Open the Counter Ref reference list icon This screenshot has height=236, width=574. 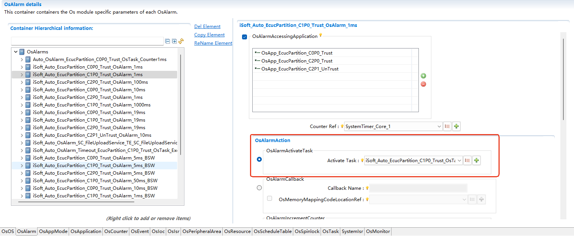[447, 127]
